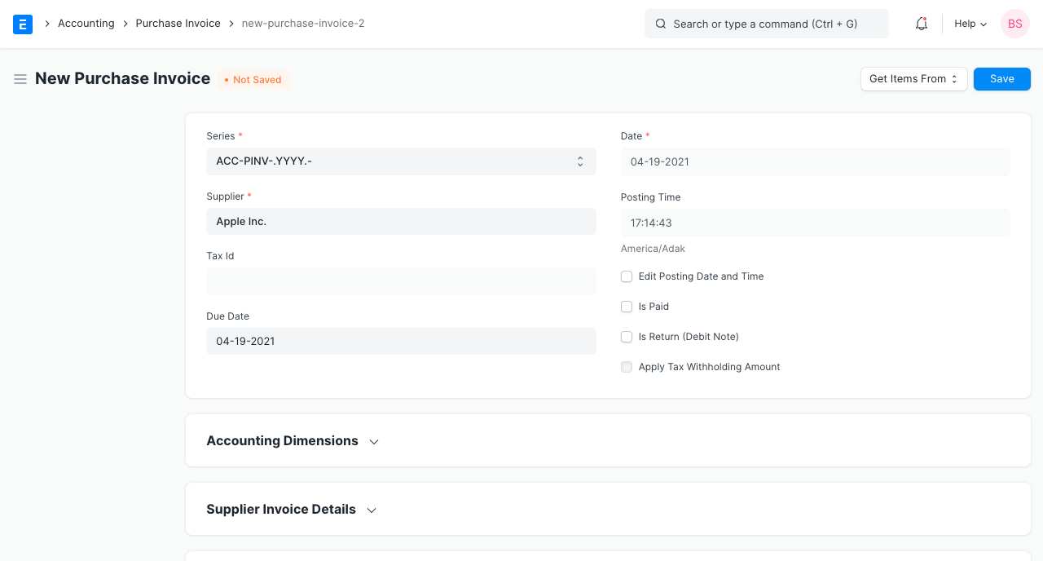The width and height of the screenshot is (1043, 561).
Task: Click the Help dropdown chevron
Action: [x=984, y=24]
